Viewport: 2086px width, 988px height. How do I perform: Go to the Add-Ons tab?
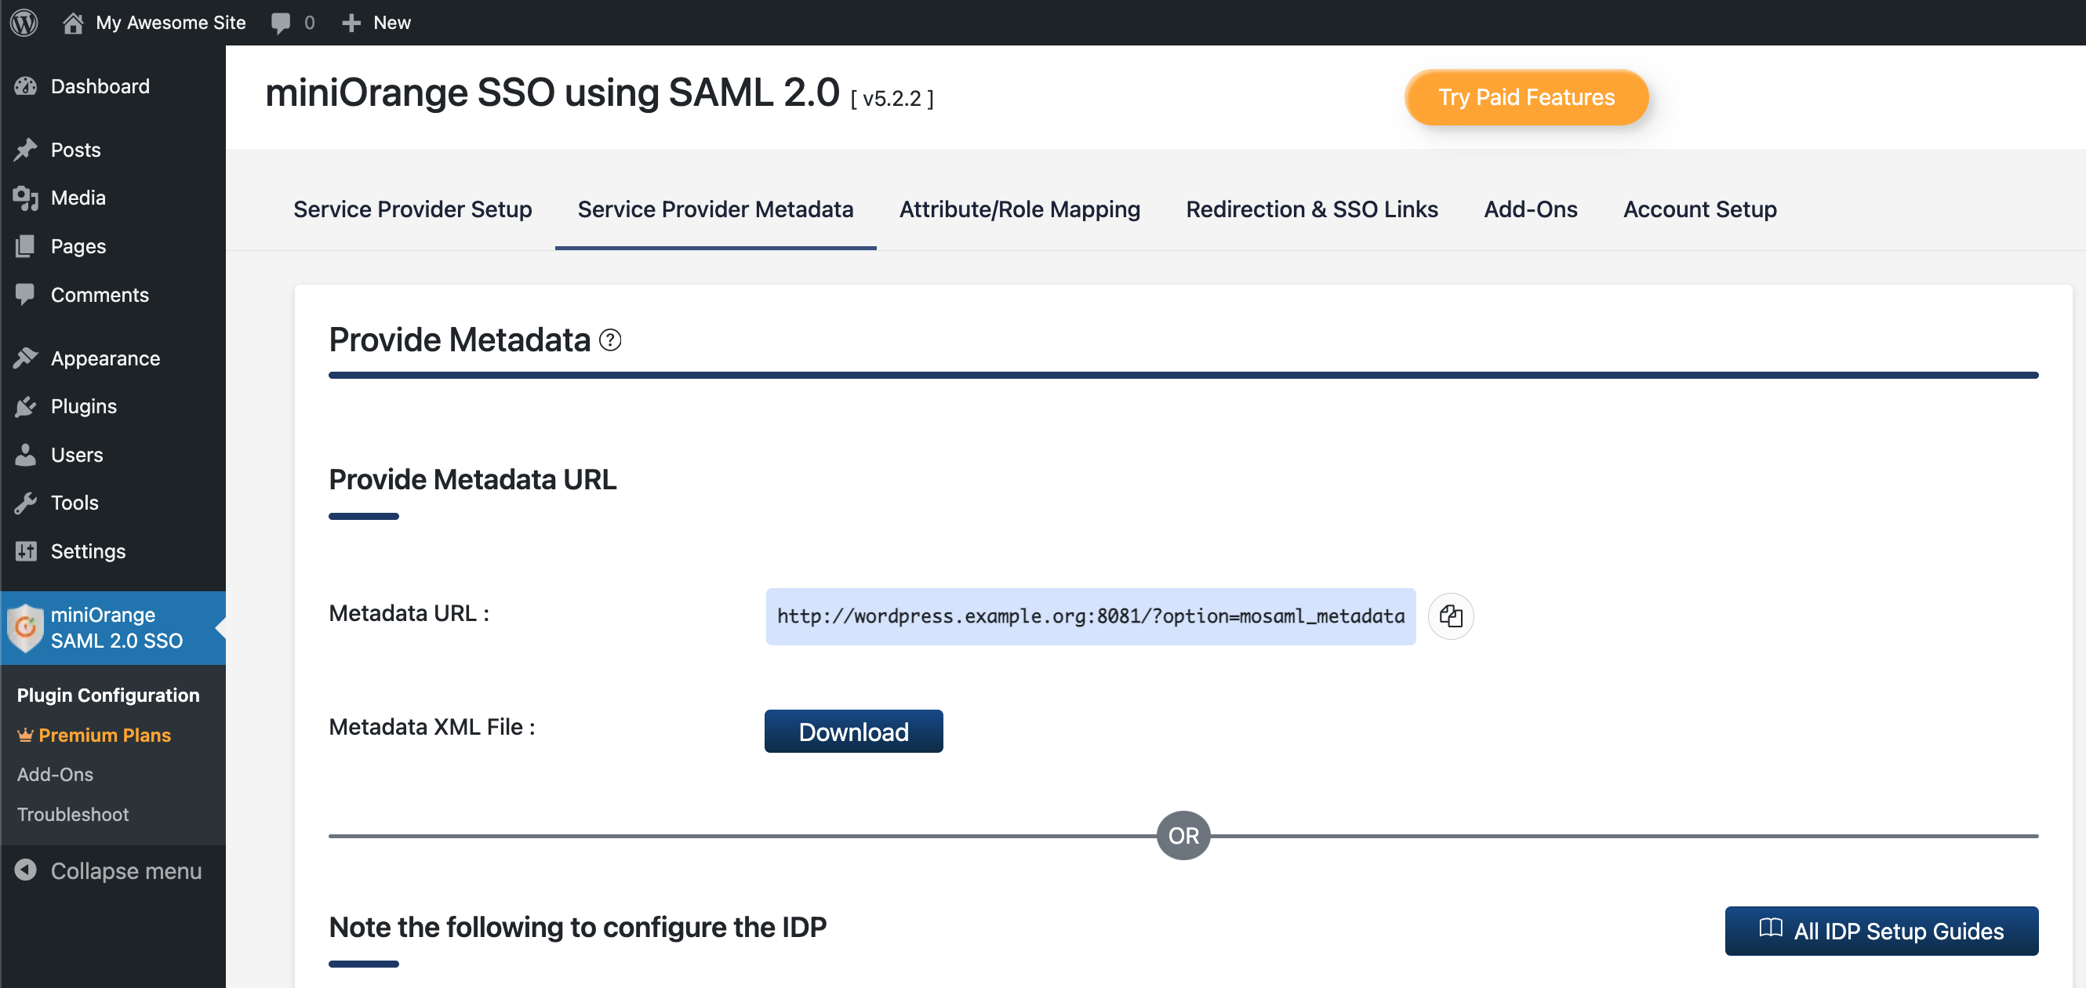click(x=1531, y=209)
